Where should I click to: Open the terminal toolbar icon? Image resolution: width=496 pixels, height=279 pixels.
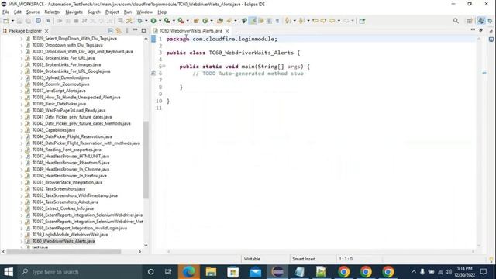coord(38,21)
